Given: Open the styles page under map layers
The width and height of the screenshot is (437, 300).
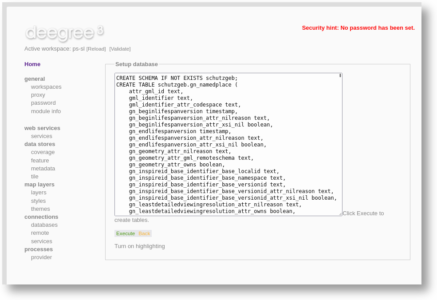Looking at the screenshot, I should tap(38, 201).
